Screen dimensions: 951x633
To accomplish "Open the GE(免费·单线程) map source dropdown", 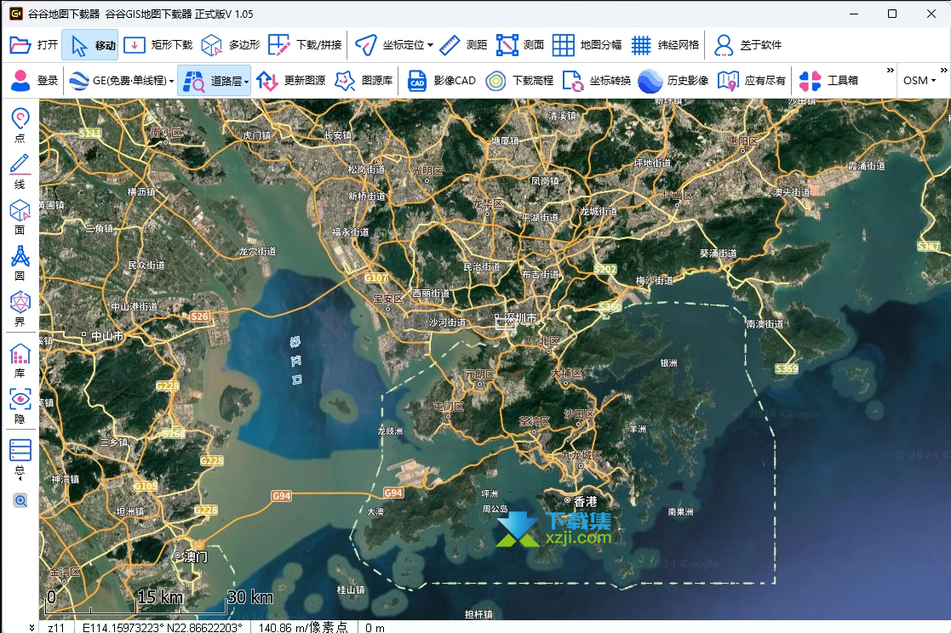I will click(121, 81).
